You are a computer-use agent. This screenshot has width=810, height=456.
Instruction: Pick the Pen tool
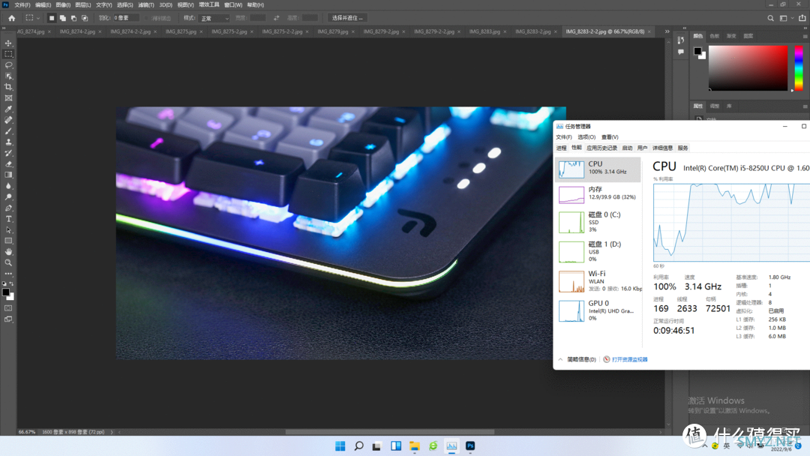pyautogui.click(x=8, y=208)
